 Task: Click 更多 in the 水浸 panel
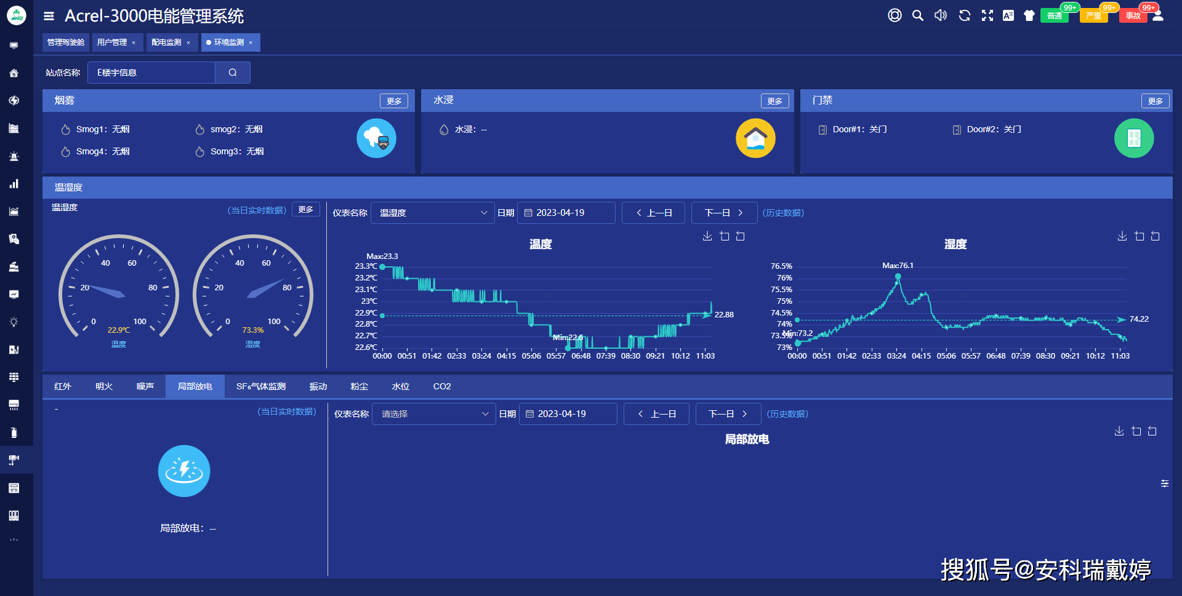coord(774,101)
